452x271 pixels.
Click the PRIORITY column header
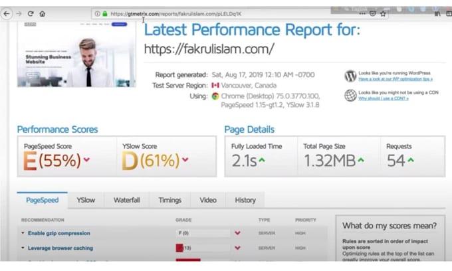306,220
